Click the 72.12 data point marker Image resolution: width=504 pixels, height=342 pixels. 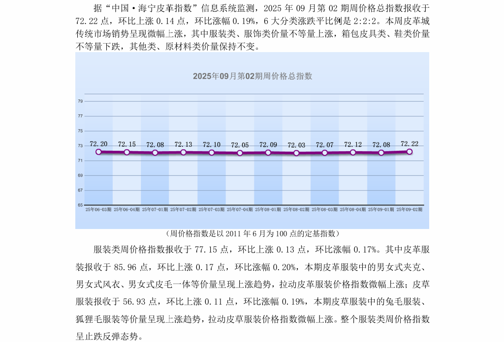pyautogui.click(x=353, y=152)
